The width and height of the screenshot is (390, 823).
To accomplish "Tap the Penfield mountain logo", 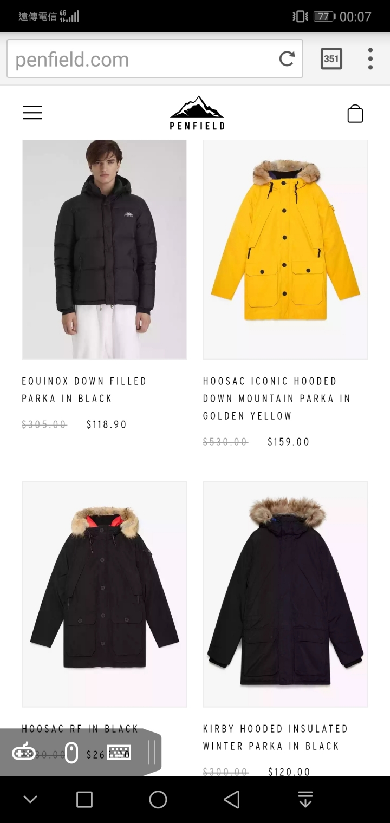I will [197, 113].
